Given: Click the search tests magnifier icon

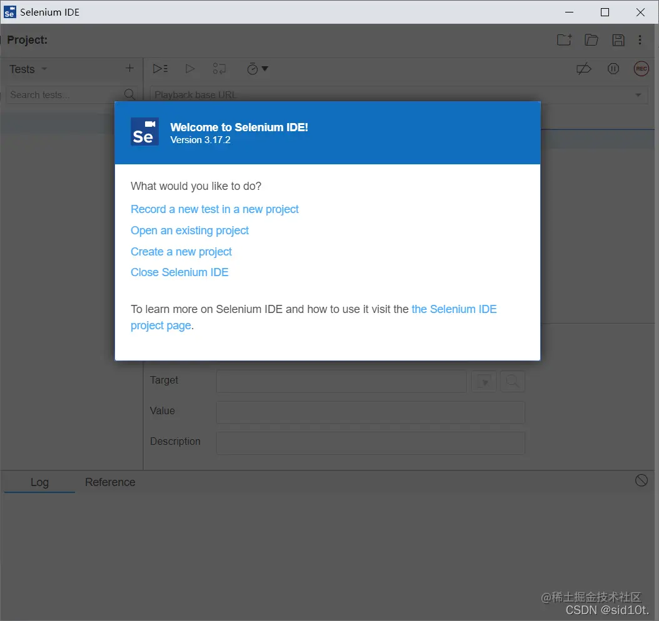Looking at the screenshot, I should [x=129, y=94].
